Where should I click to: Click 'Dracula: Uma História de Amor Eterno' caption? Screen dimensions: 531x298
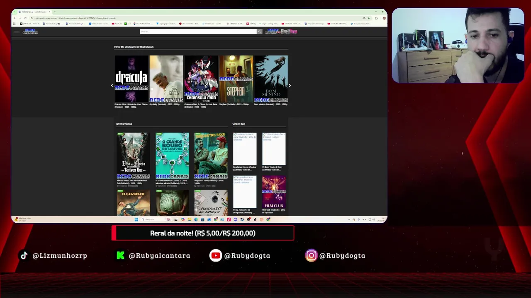[131, 106]
